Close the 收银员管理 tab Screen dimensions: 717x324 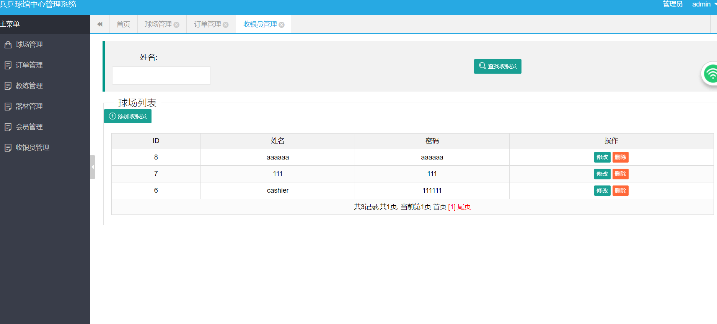click(282, 25)
